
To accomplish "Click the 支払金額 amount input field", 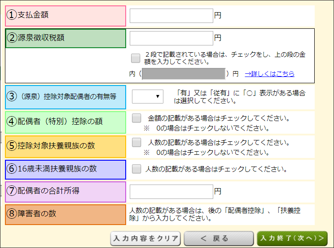I will (171, 15).
